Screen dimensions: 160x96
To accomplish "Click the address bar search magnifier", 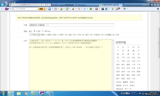I will 41,5.
